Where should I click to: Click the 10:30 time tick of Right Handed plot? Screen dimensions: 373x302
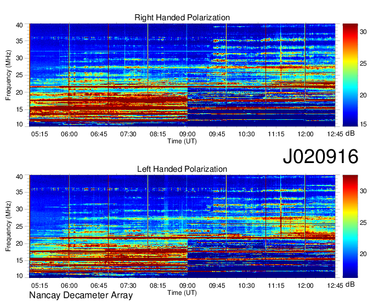click(246, 134)
